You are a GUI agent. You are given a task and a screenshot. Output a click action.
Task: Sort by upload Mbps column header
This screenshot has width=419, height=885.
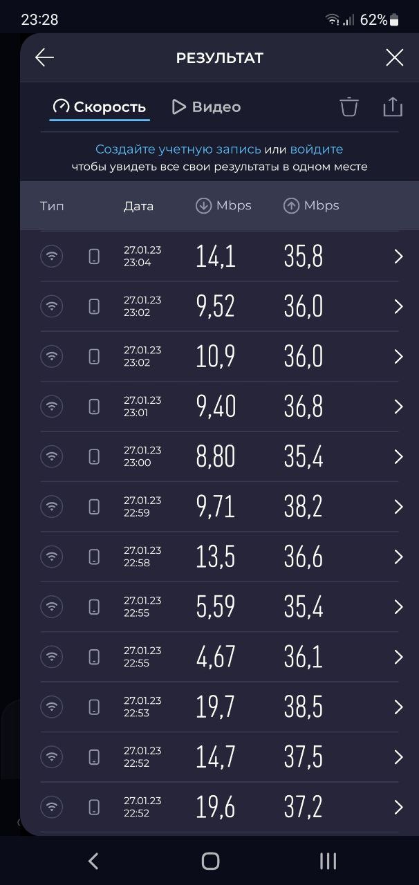311,206
